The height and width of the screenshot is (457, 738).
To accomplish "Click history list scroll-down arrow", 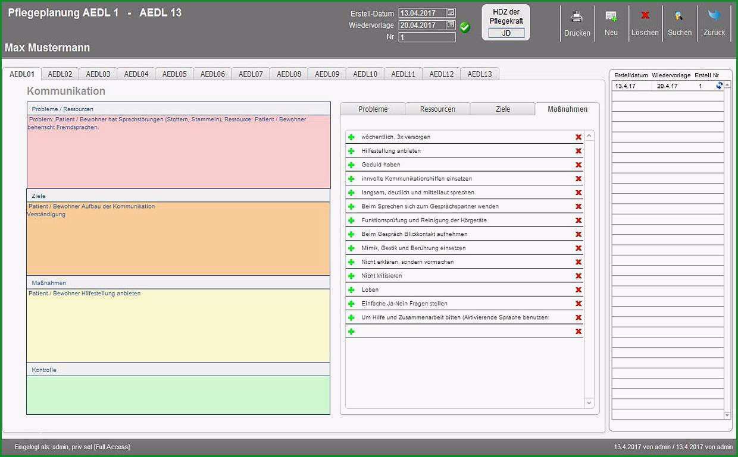I will pyautogui.click(x=727, y=415).
